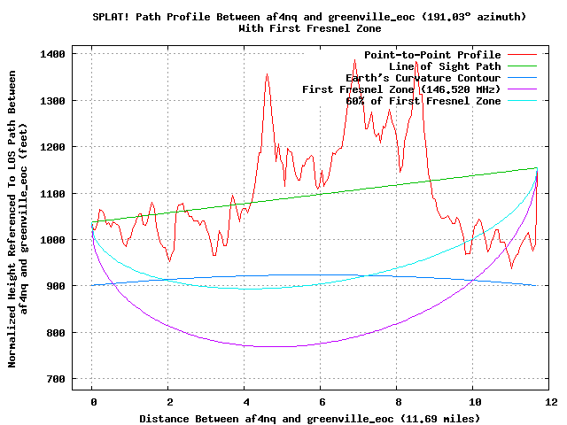Click the x-axis tick label 0
The width and height of the screenshot is (567, 425).
coord(94,402)
